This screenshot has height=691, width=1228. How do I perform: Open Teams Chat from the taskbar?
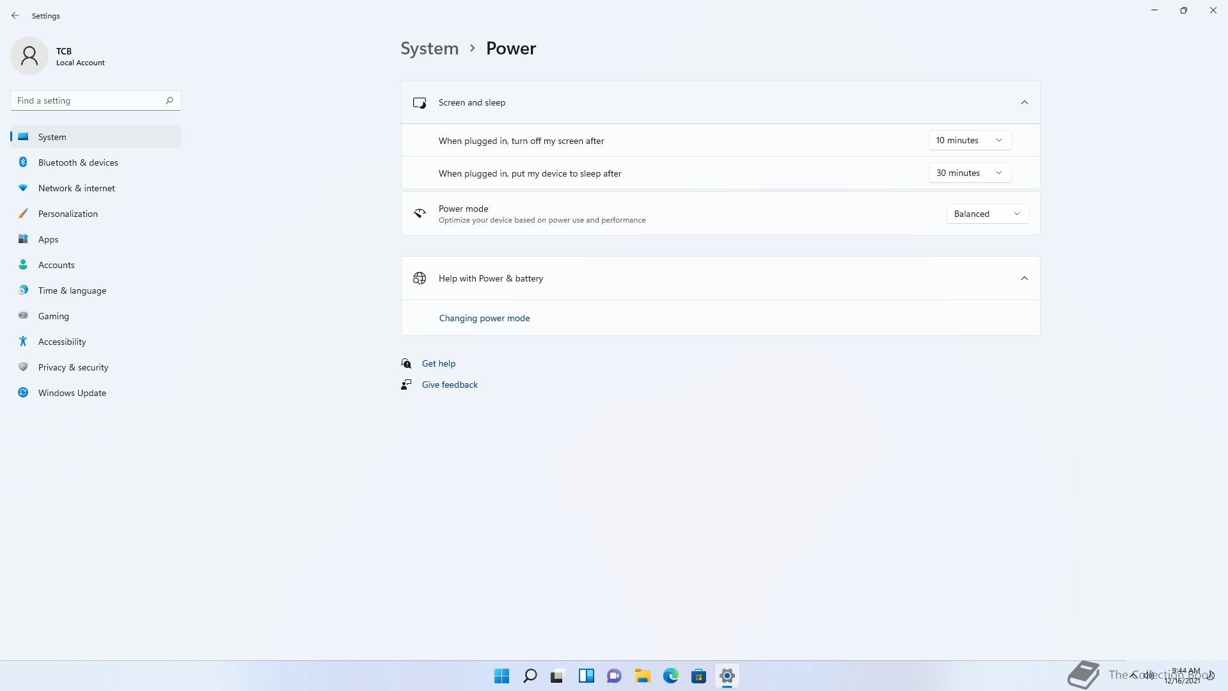click(614, 676)
